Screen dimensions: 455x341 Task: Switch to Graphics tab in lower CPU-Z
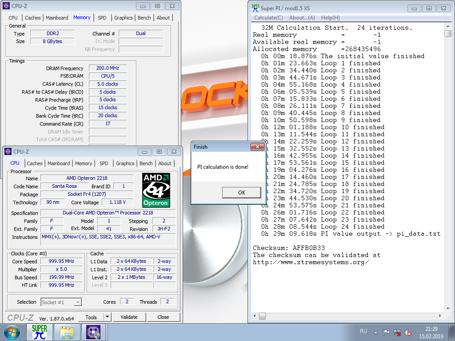click(125, 163)
